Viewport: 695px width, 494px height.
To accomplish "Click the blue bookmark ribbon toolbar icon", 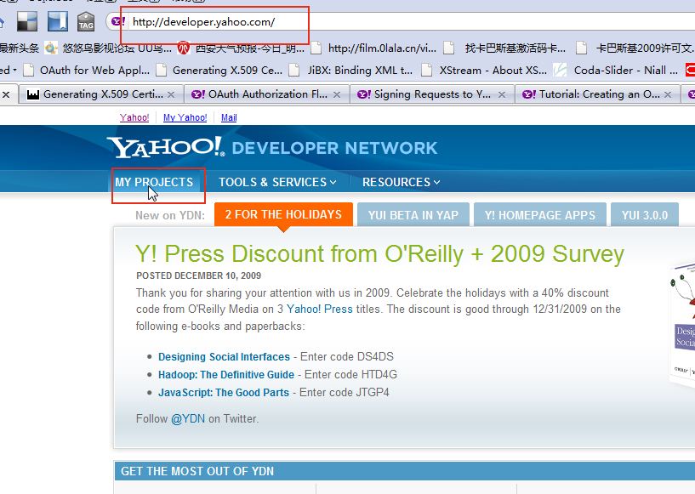I will pos(58,21).
